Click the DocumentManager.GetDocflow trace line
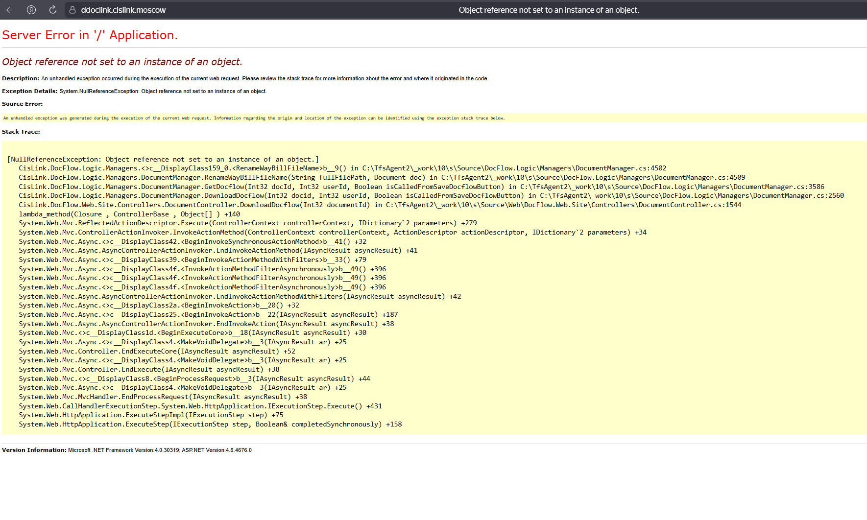867x520 pixels. pos(422,187)
